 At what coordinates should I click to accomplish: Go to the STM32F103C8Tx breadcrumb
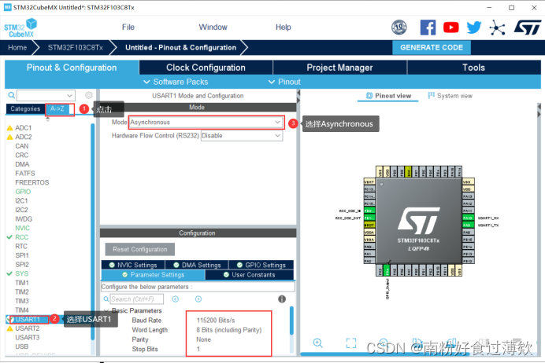pos(76,47)
